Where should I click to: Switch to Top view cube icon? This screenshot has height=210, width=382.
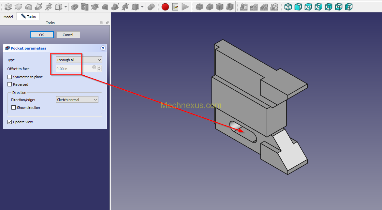(308, 7)
